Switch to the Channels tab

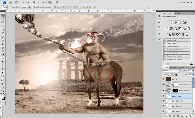[174, 68]
